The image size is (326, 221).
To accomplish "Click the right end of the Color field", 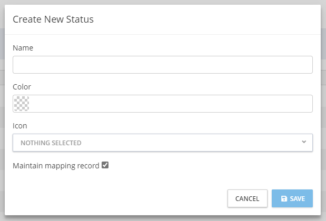I will (x=305, y=104).
